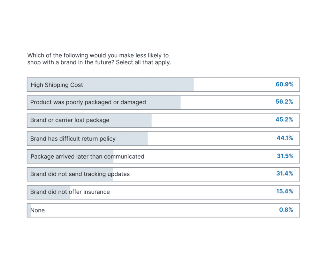Viewport: 327px width, 253px height.
Task: Pick the "Brand has difficult return policy" label
Action: coord(73,139)
